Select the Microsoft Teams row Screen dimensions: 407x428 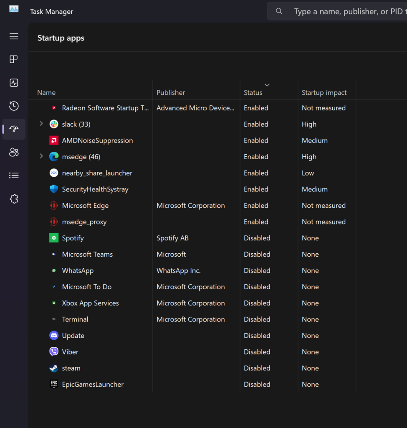point(87,255)
